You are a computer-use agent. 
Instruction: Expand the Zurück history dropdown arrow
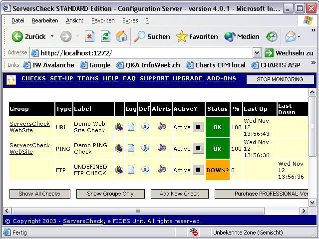52,36
